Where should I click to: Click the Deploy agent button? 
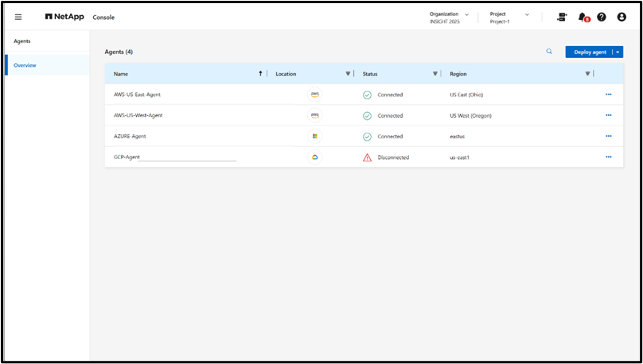pos(590,52)
